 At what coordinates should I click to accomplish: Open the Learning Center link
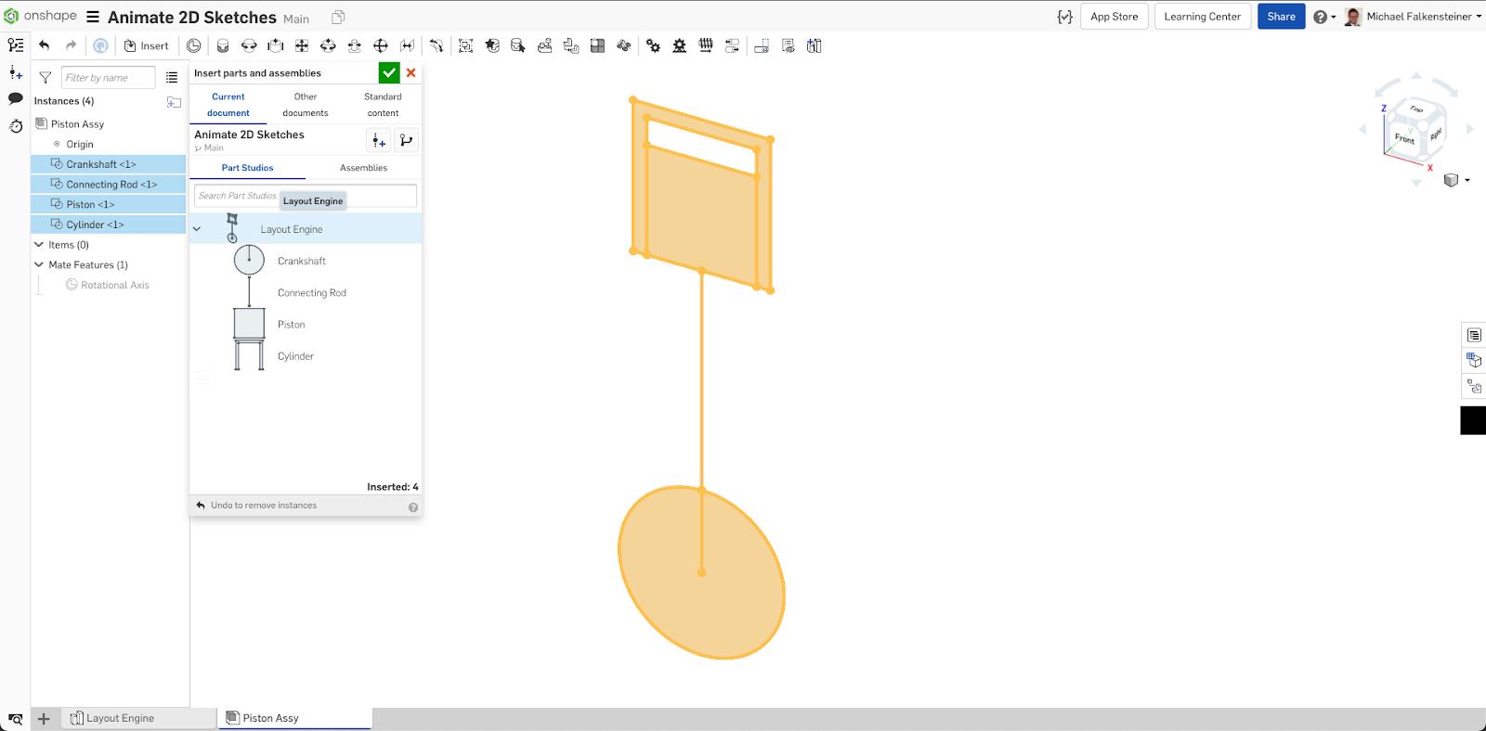(x=1202, y=17)
